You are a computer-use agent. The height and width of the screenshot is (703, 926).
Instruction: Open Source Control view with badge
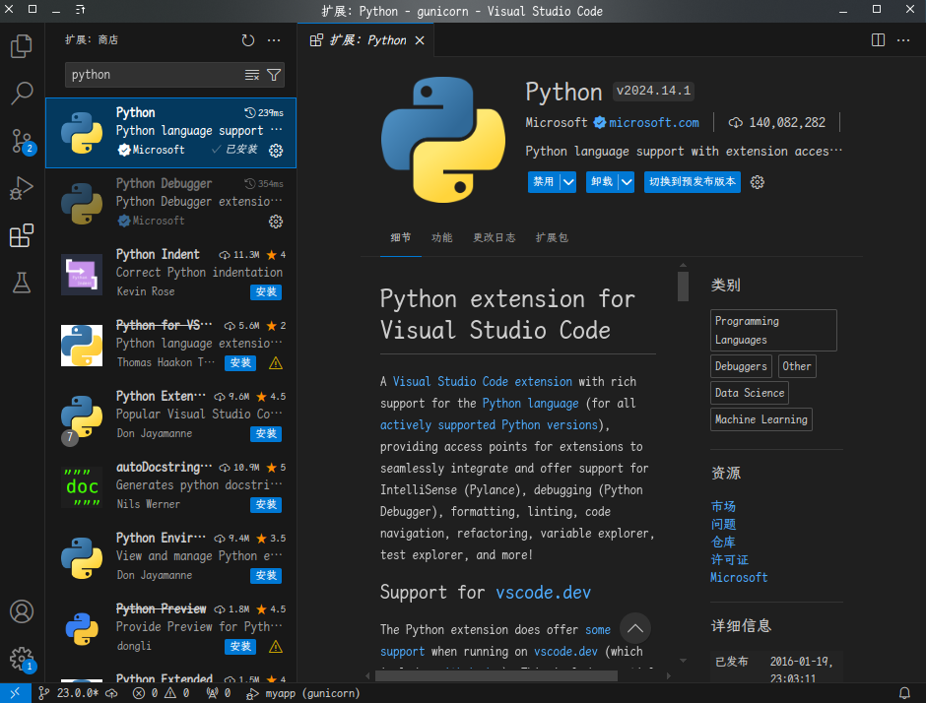click(22, 141)
